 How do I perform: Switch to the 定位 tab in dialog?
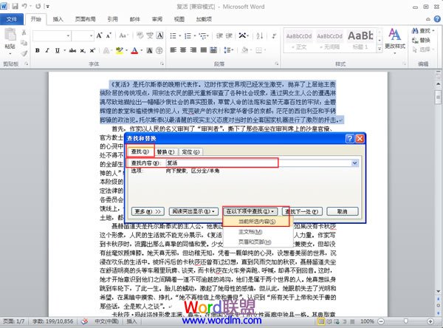190,150
